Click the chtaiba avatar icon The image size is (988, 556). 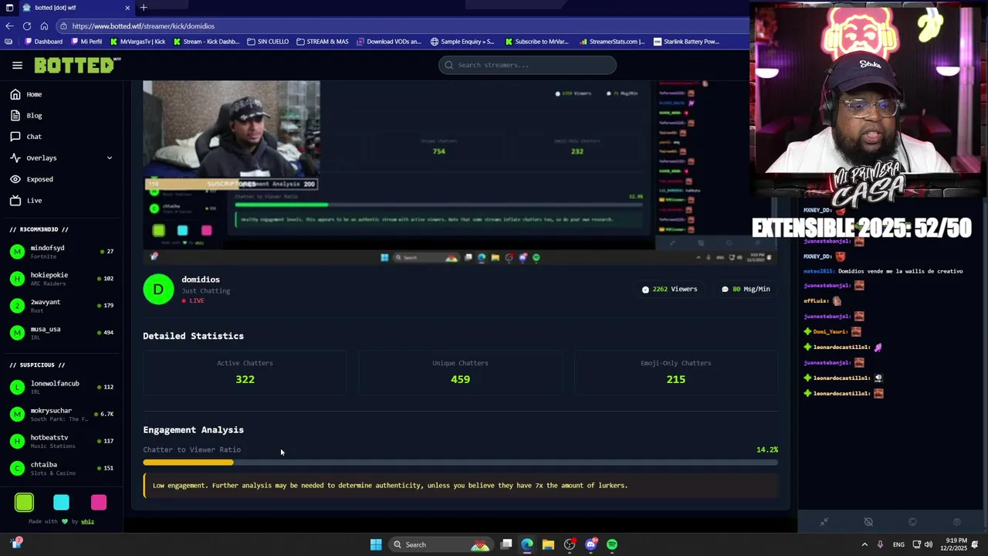(17, 468)
